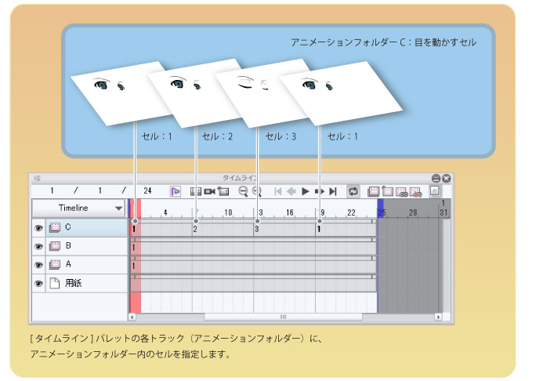Click the camera folder toolbar icon
543x381 pixels.
click(x=209, y=191)
